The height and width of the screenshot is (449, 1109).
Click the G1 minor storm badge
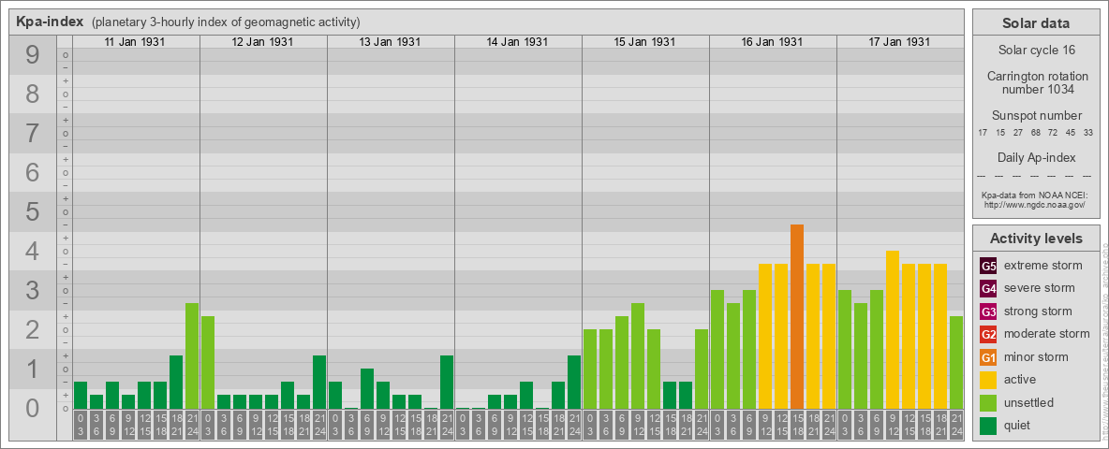[988, 357]
